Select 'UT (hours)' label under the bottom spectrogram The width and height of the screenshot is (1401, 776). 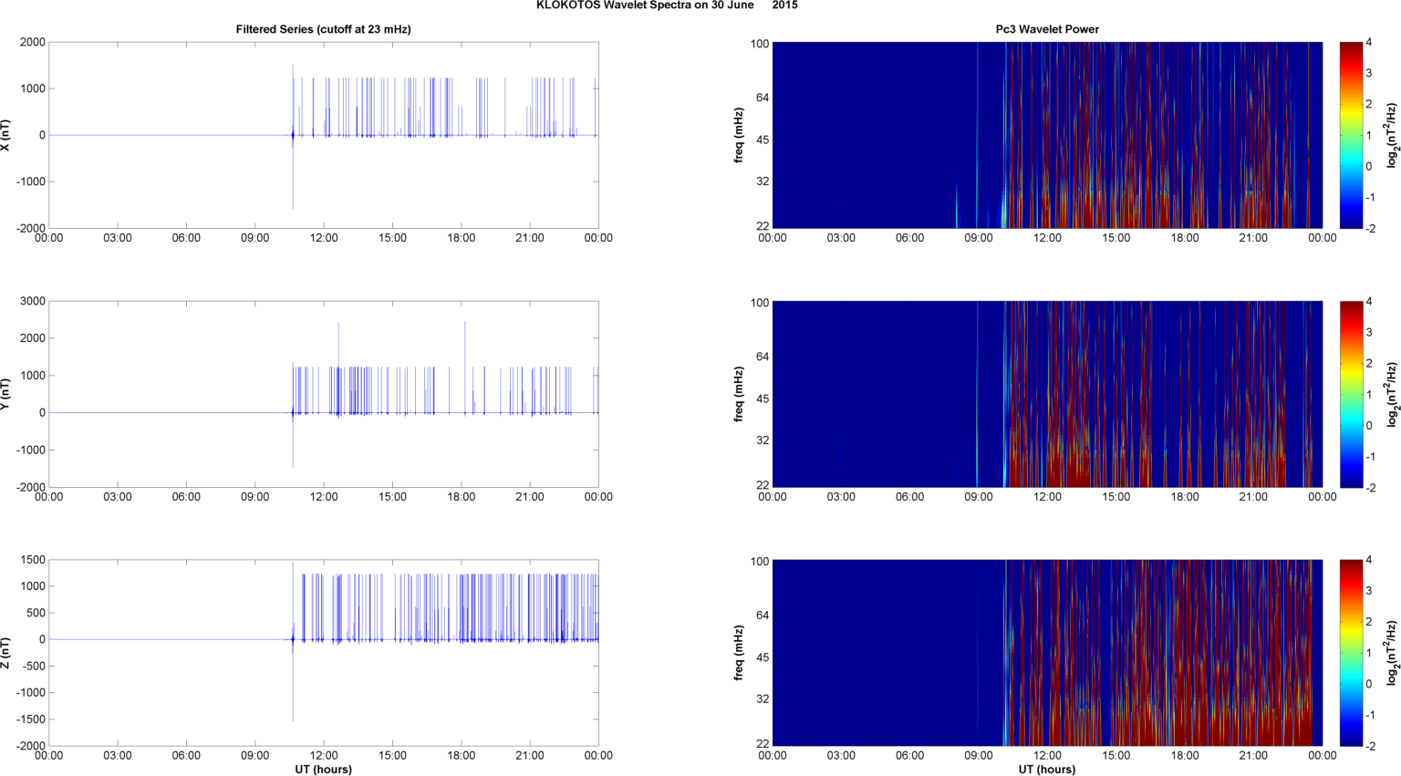point(1046,770)
